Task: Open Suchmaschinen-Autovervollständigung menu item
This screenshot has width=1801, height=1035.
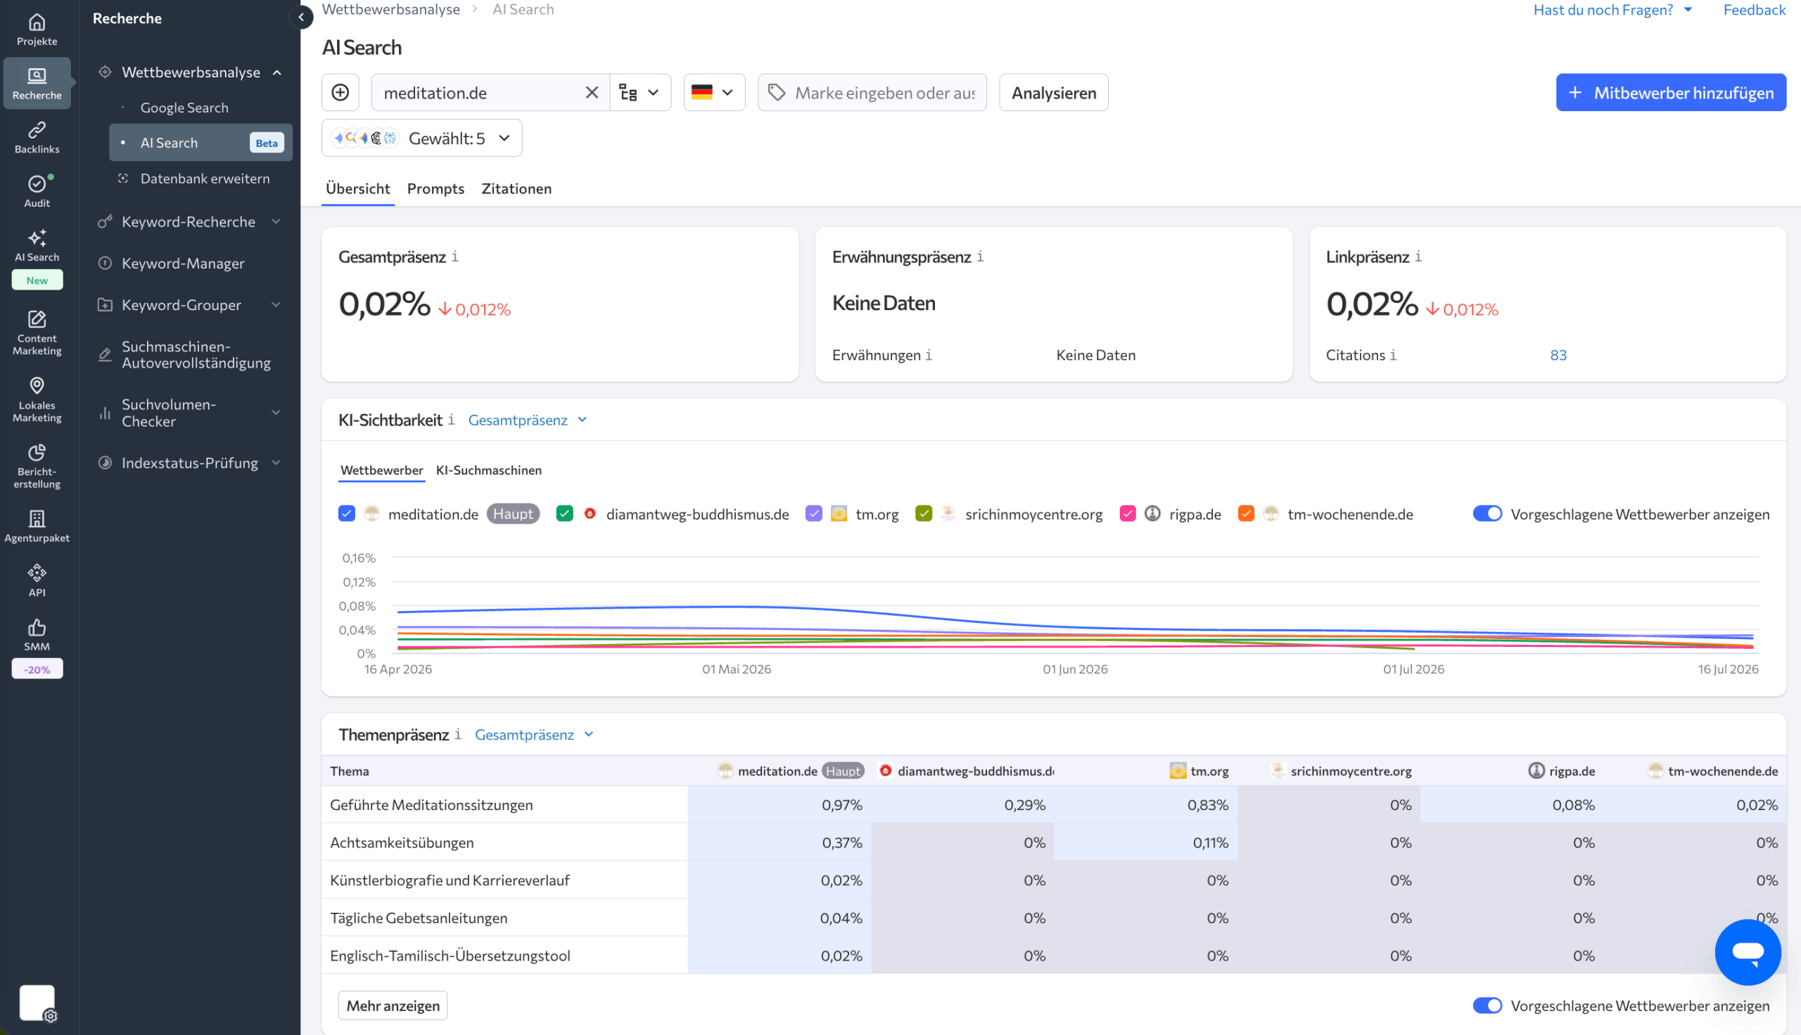Action: point(196,354)
